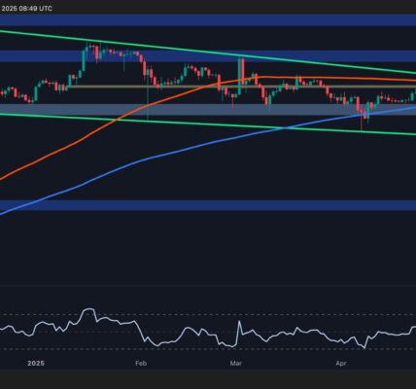This screenshot has width=416, height=389.
Task: Click the lowest dark blue support zone
Action: point(208,205)
